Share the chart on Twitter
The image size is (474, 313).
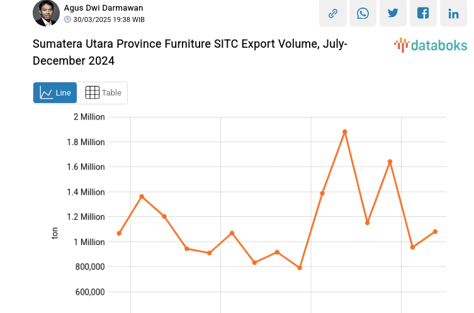tap(393, 13)
